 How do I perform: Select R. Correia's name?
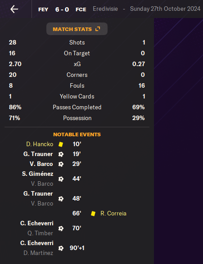[113, 213]
